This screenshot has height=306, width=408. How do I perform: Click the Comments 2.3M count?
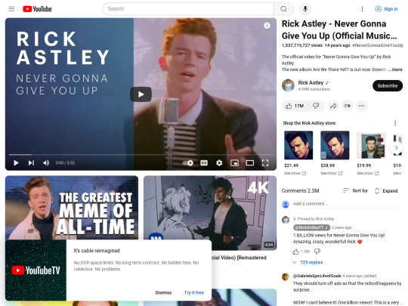coord(300,190)
